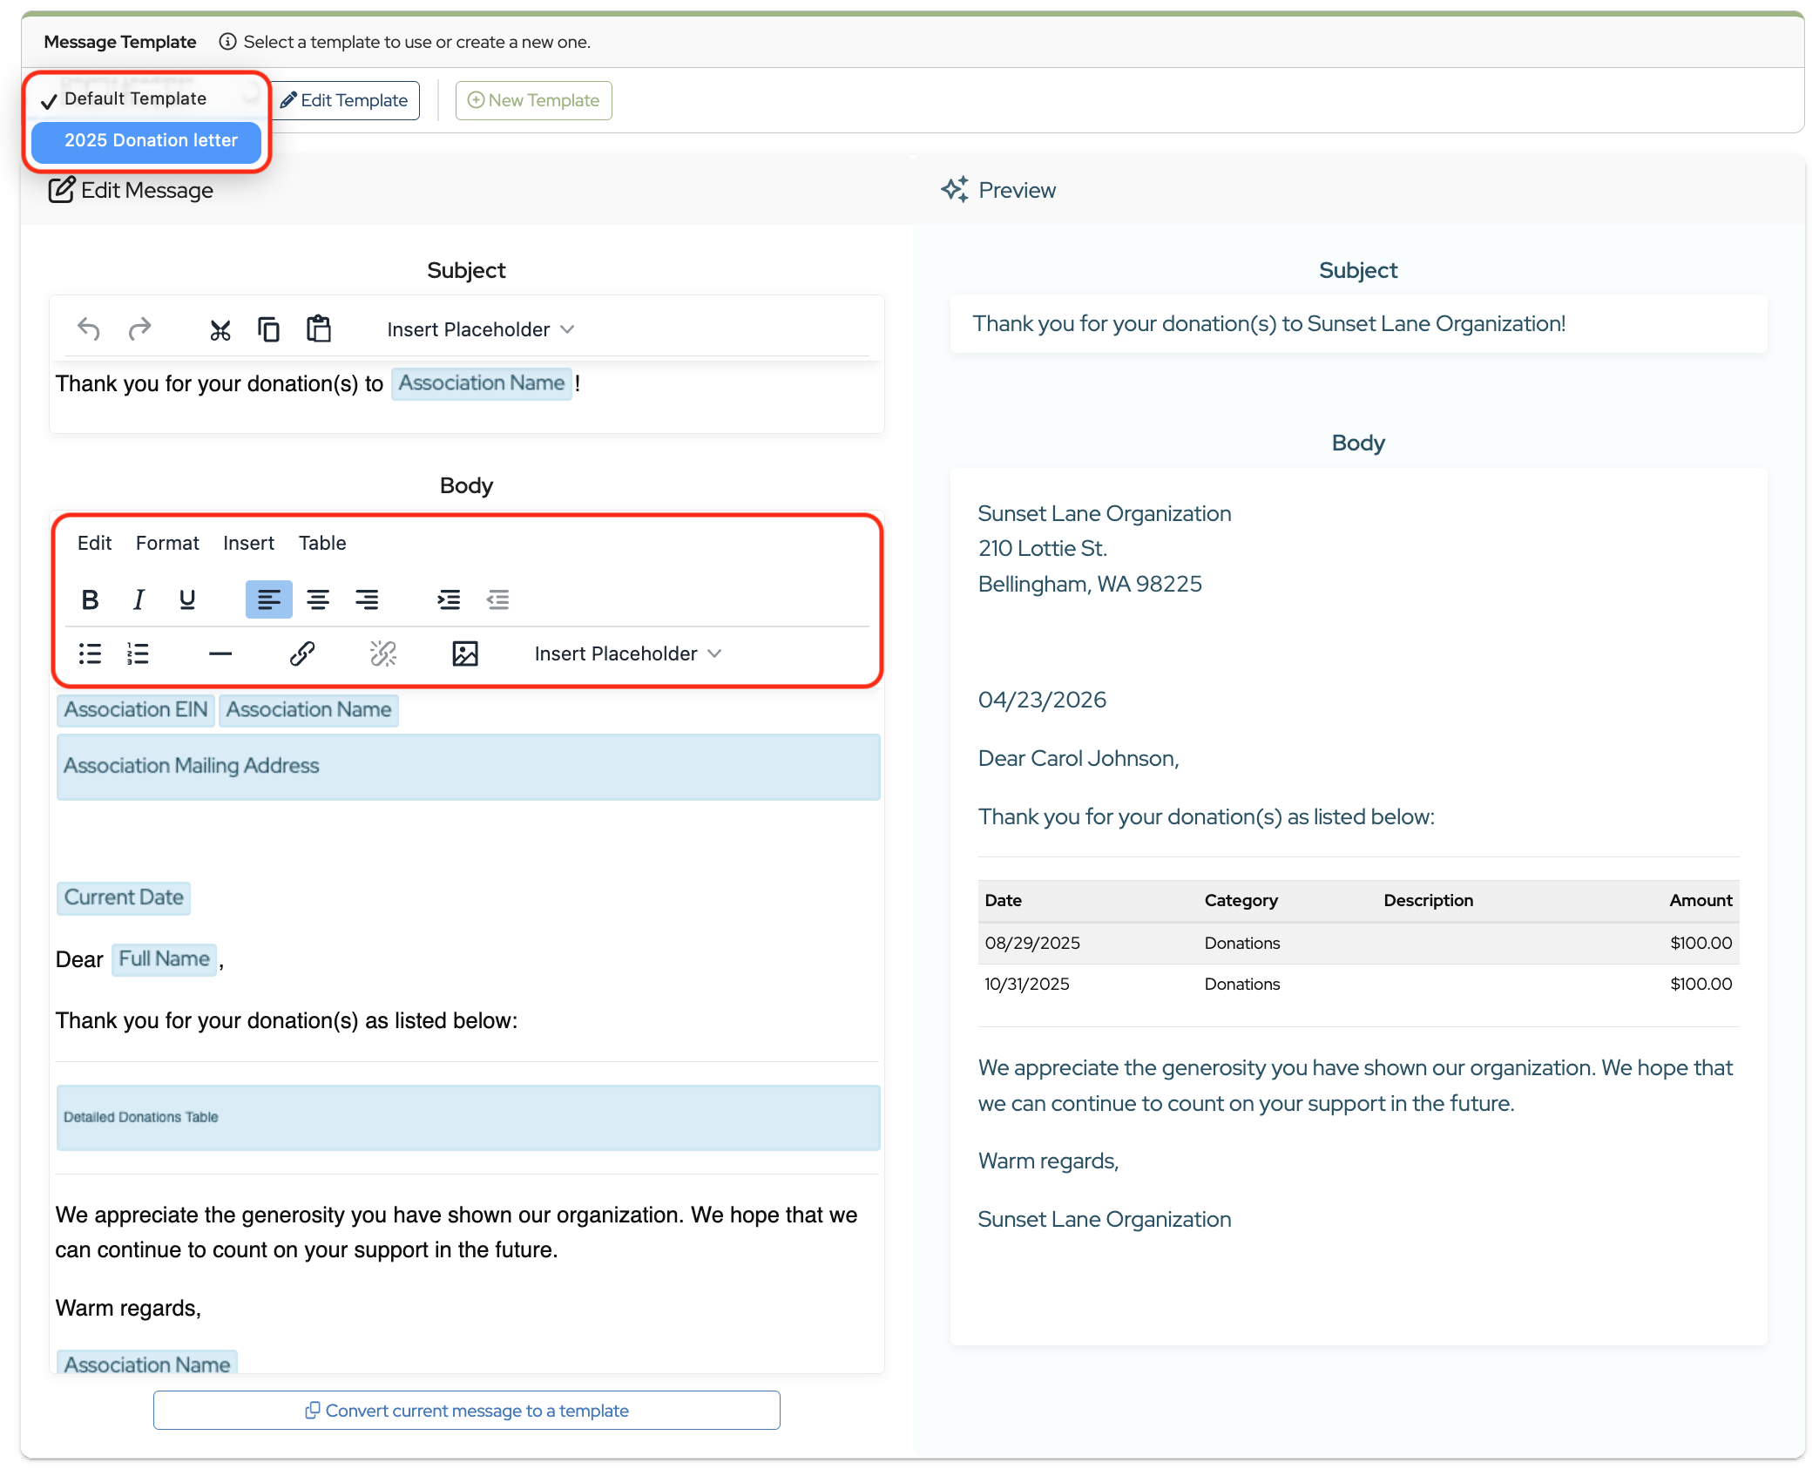Image resolution: width=1819 pixels, height=1469 pixels.
Task: Click the Edit Template button
Action: point(345,100)
